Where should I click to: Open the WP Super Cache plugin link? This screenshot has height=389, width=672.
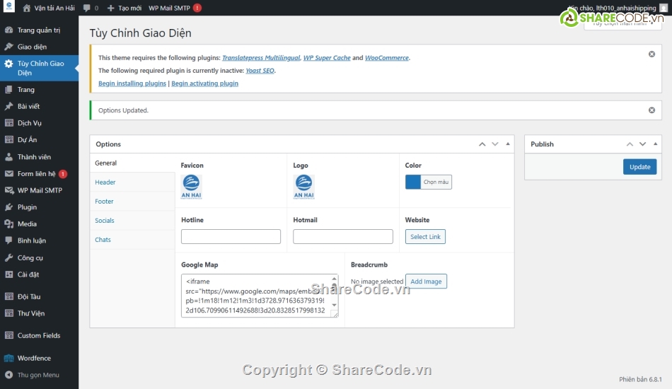point(327,58)
